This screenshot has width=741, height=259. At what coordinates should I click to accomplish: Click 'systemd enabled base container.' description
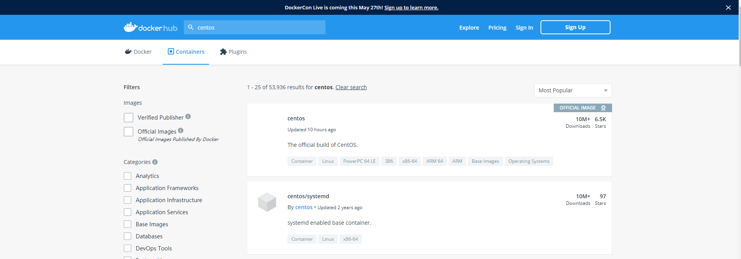tap(329, 223)
